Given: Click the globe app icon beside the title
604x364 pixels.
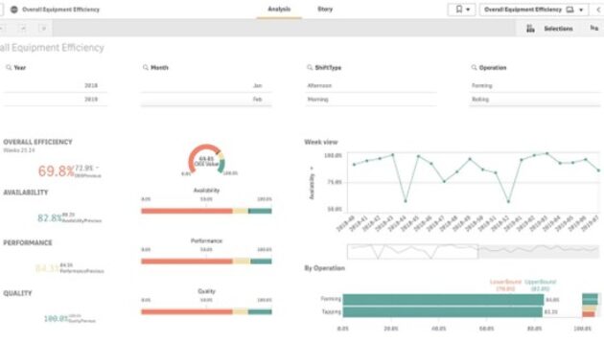Looking at the screenshot, I should pos(14,10).
